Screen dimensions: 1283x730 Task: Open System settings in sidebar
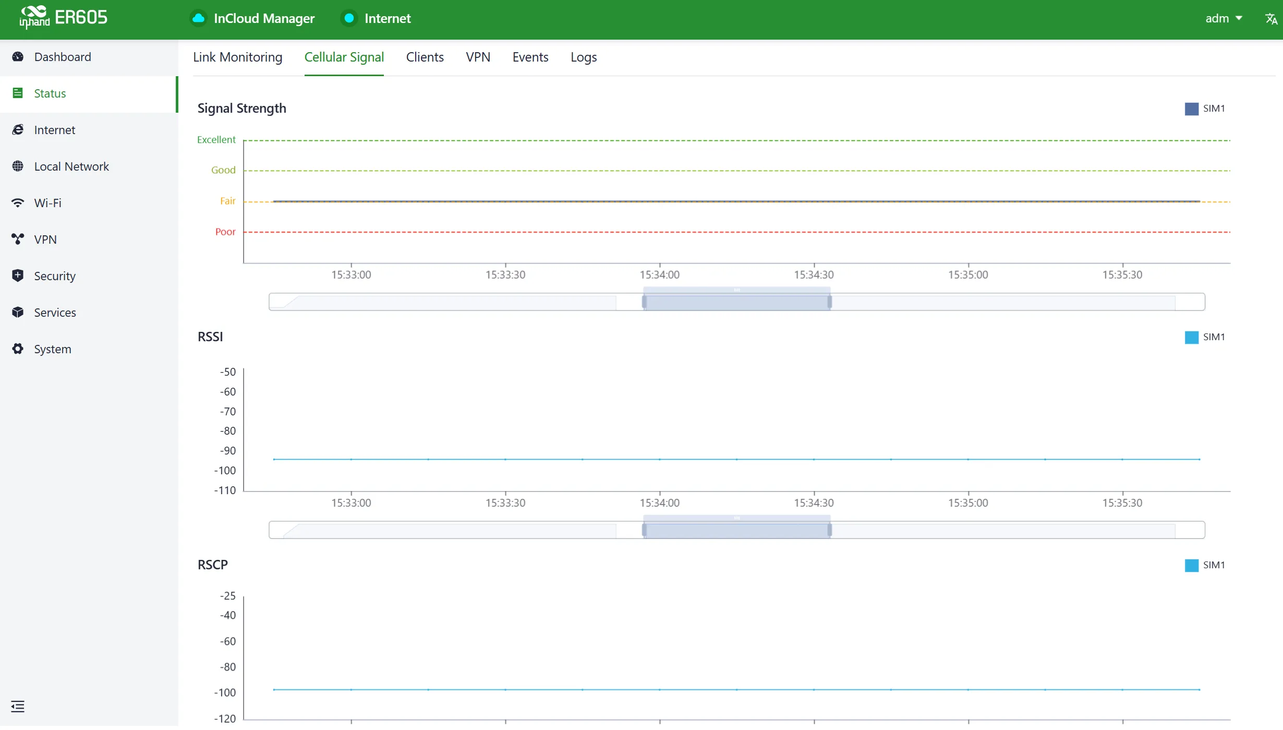point(89,349)
